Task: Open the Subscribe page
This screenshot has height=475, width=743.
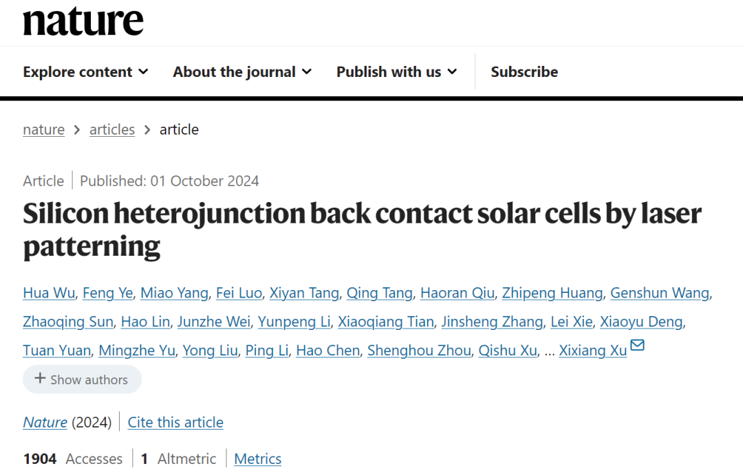Action: (524, 72)
